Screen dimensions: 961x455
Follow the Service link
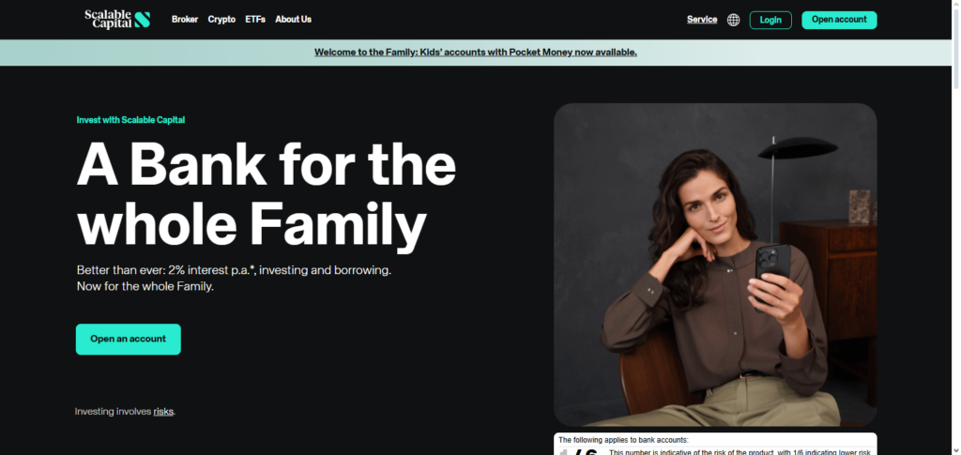point(702,19)
